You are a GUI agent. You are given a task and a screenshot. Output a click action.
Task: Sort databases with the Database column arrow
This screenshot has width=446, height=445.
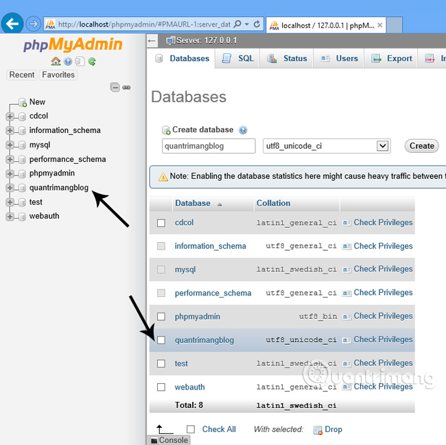220,204
